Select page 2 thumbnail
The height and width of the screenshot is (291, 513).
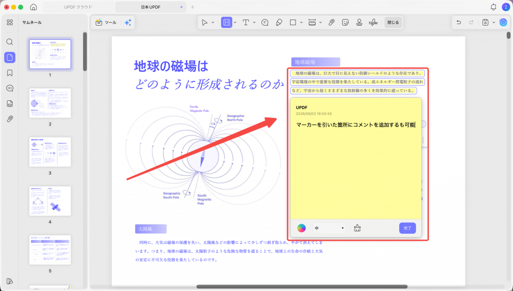pos(50,103)
